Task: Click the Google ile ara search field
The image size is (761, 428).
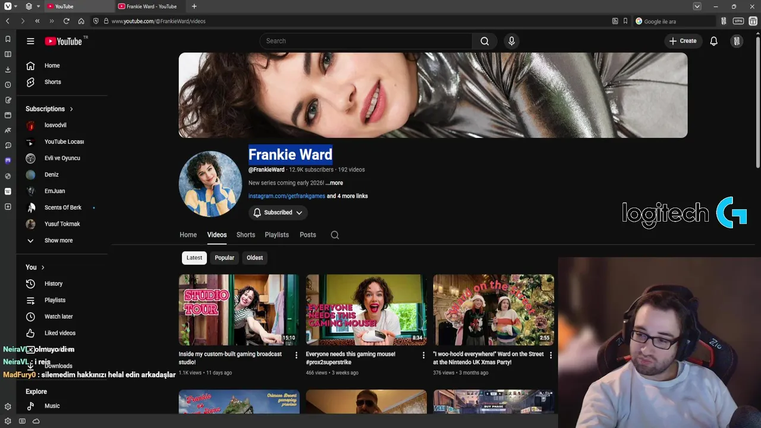Action: (674, 21)
